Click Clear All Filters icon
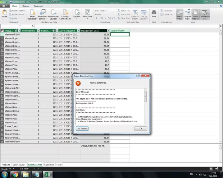 point(135,14)
